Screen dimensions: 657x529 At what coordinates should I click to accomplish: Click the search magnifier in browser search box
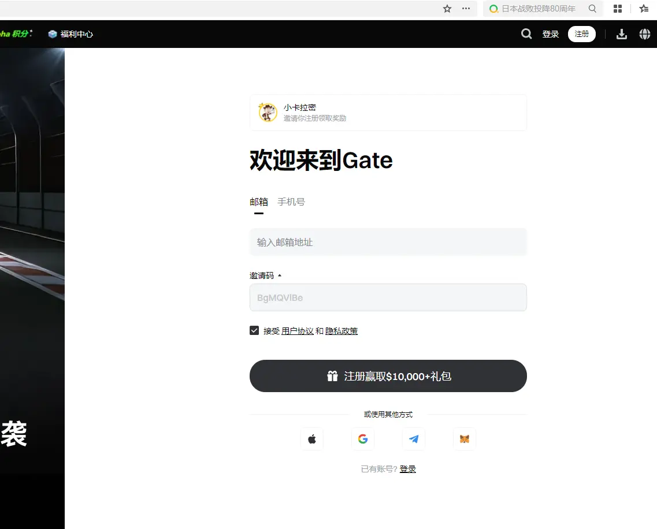point(592,9)
